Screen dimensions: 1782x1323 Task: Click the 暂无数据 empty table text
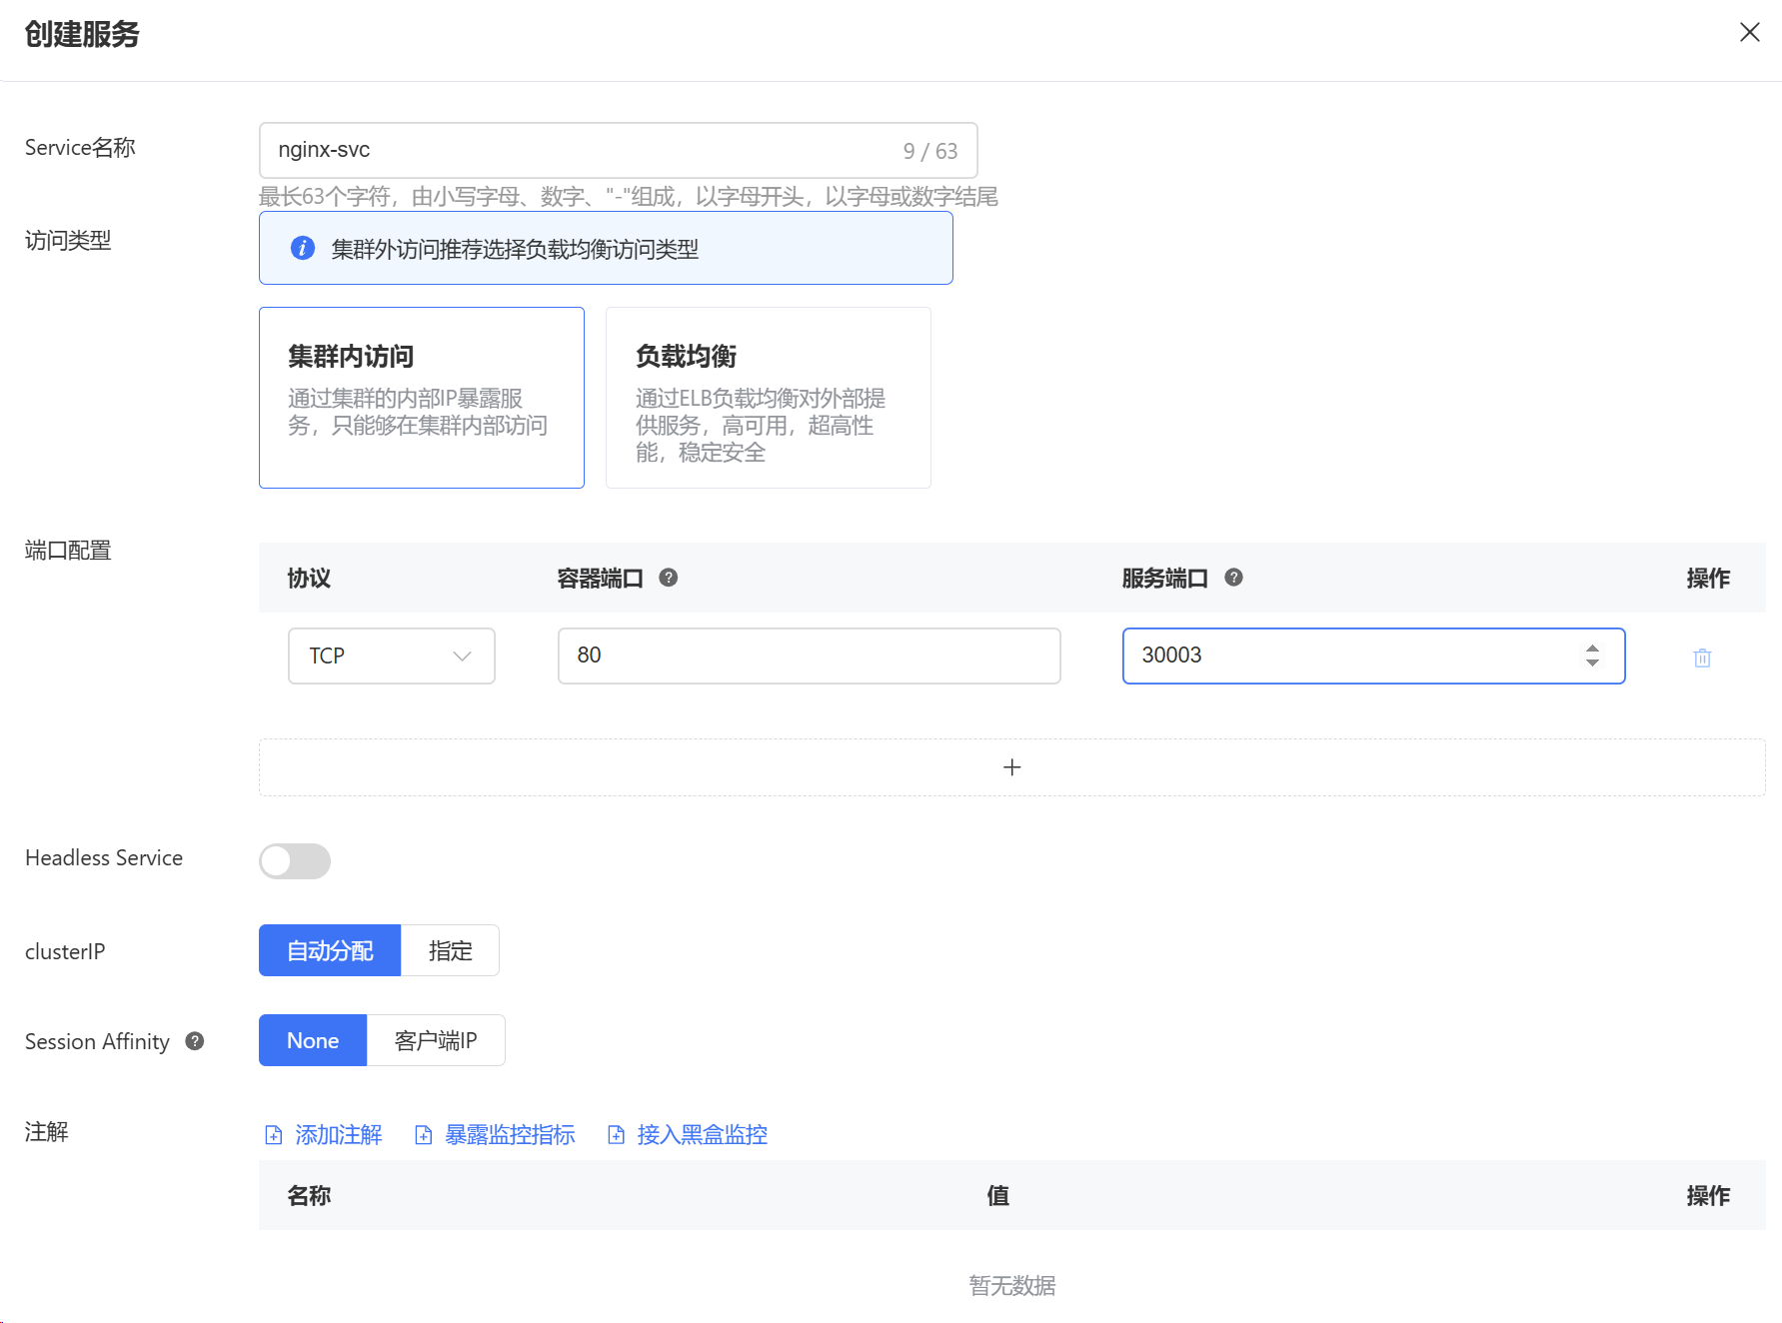[x=1011, y=1285]
